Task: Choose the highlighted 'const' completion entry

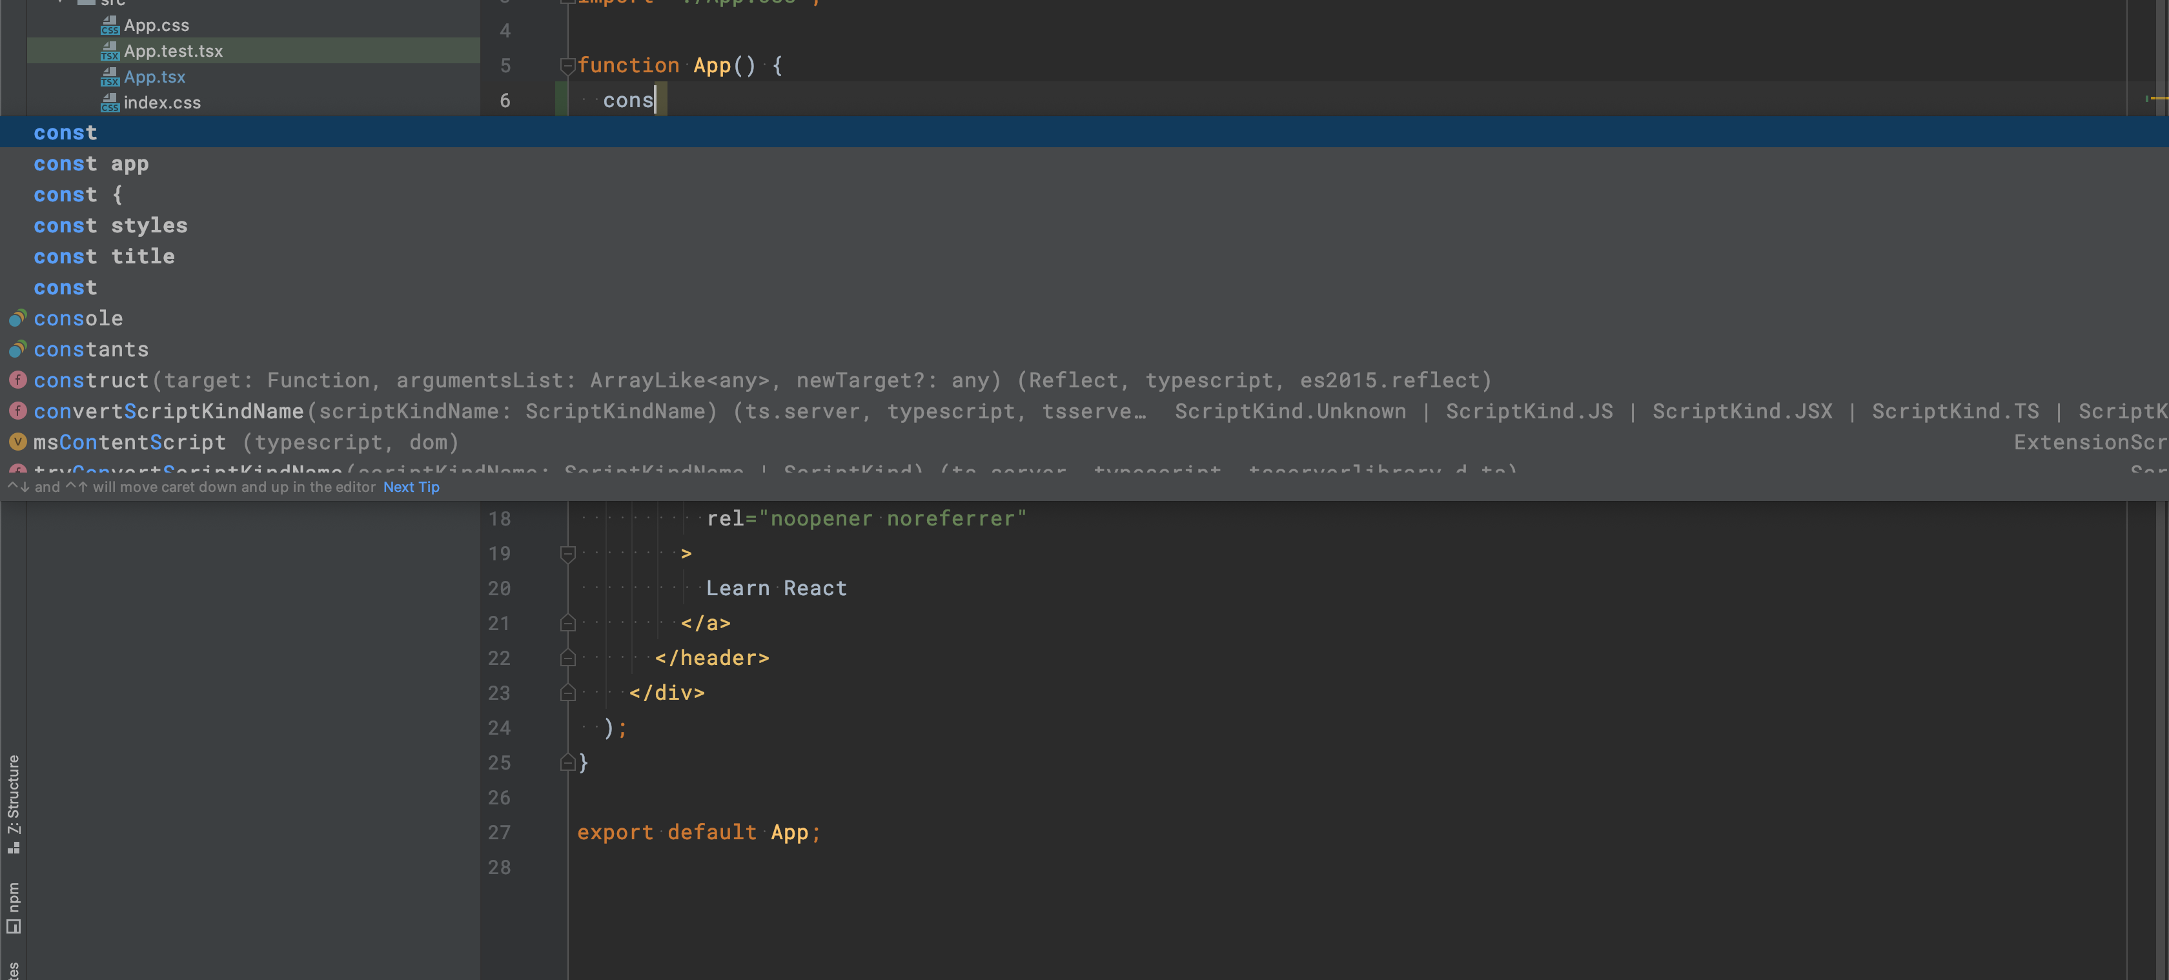Action: tap(65, 132)
